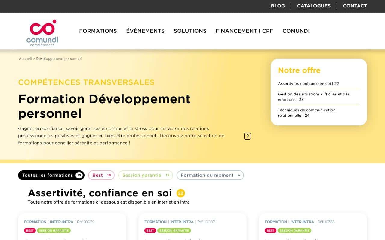Click the Comundi compétences logo

[42, 33]
